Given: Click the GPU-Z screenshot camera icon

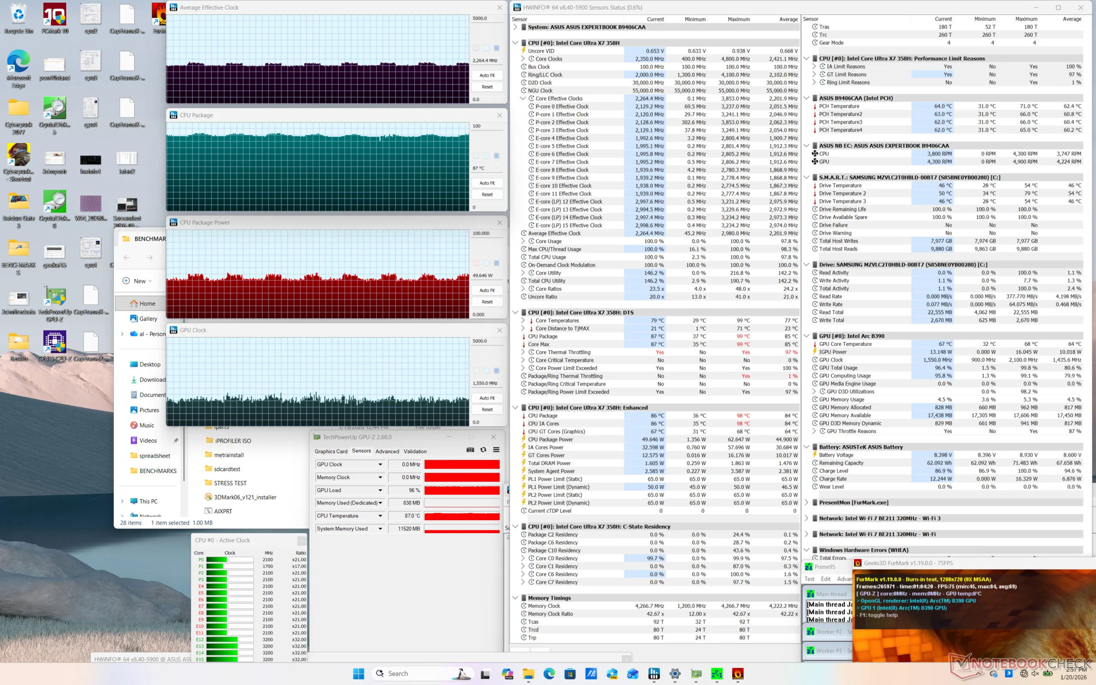Looking at the screenshot, I should 470,450.
